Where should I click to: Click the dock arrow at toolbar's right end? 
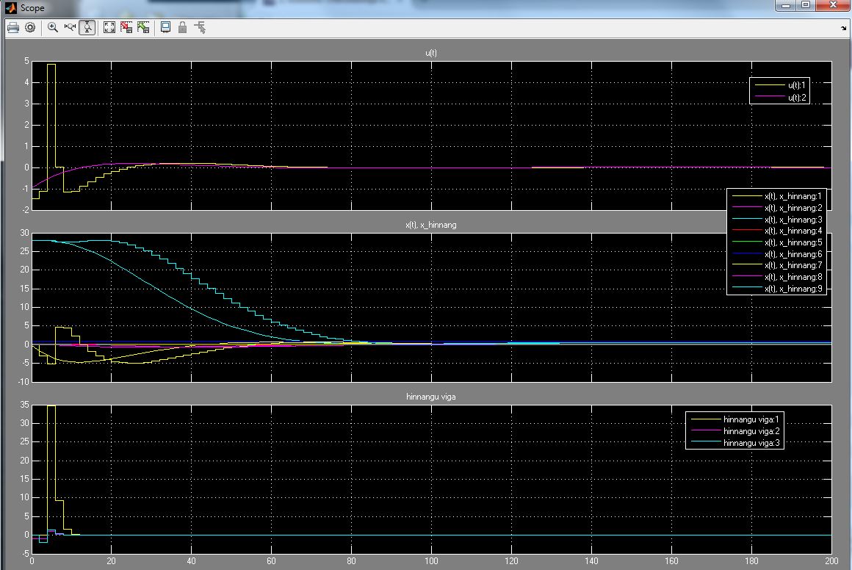tap(844, 28)
